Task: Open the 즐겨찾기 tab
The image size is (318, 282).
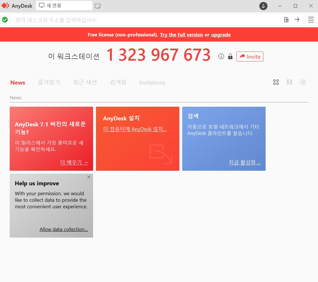Action: 49,82
